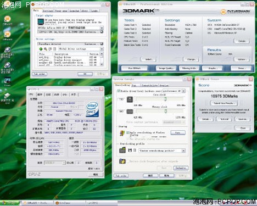
Task: Open the target adapter dropdown in RivaTuner
Action: click(x=102, y=28)
